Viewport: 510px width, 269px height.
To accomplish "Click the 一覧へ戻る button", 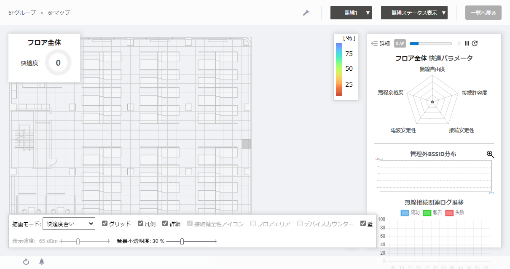I will 483,13.
